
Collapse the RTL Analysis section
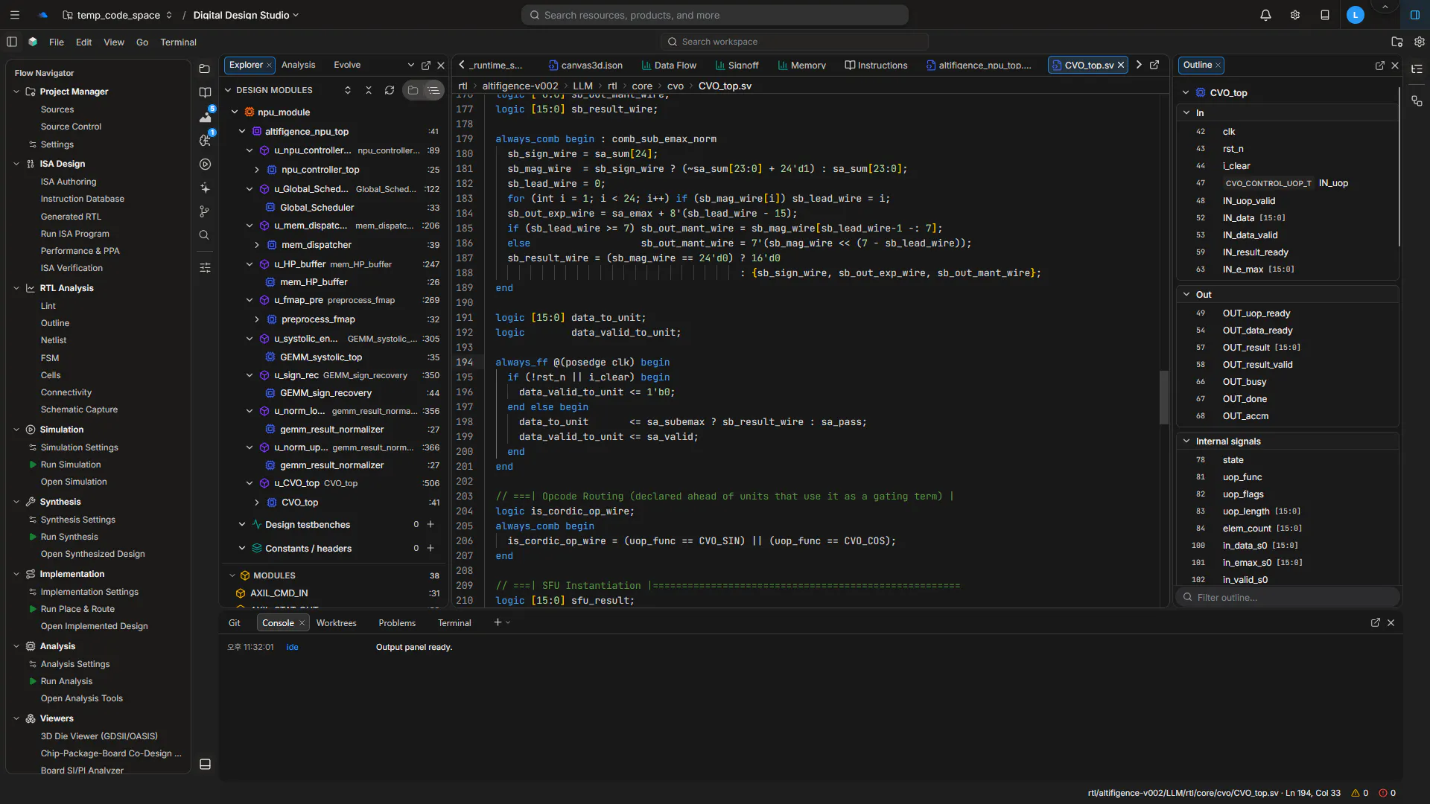[x=16, y=288]
